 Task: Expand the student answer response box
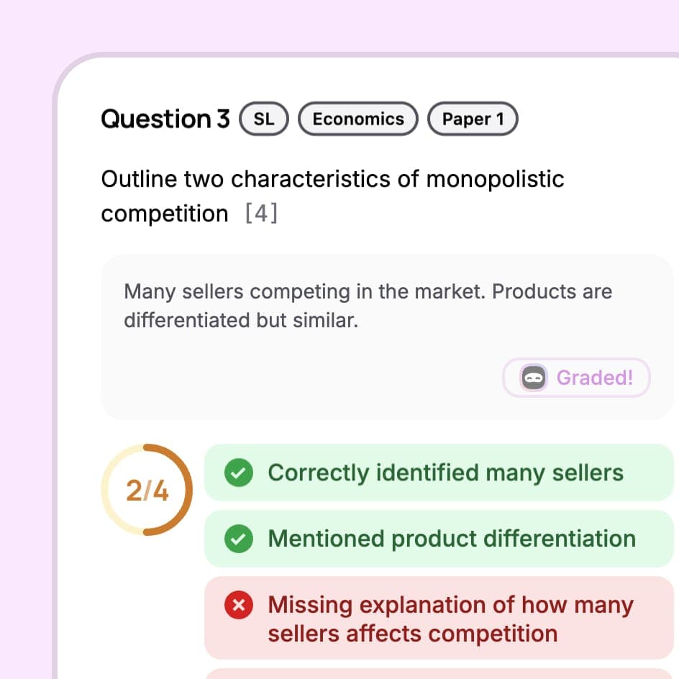(388, 306)
